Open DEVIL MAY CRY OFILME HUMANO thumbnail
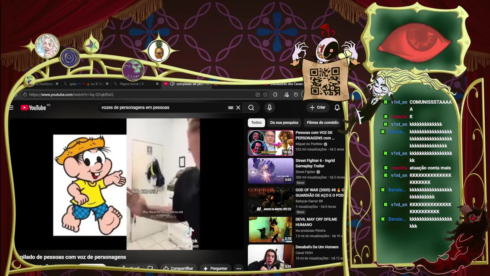Screen dimensions: 490x276 pyautogui.click(x=271, y=230)
